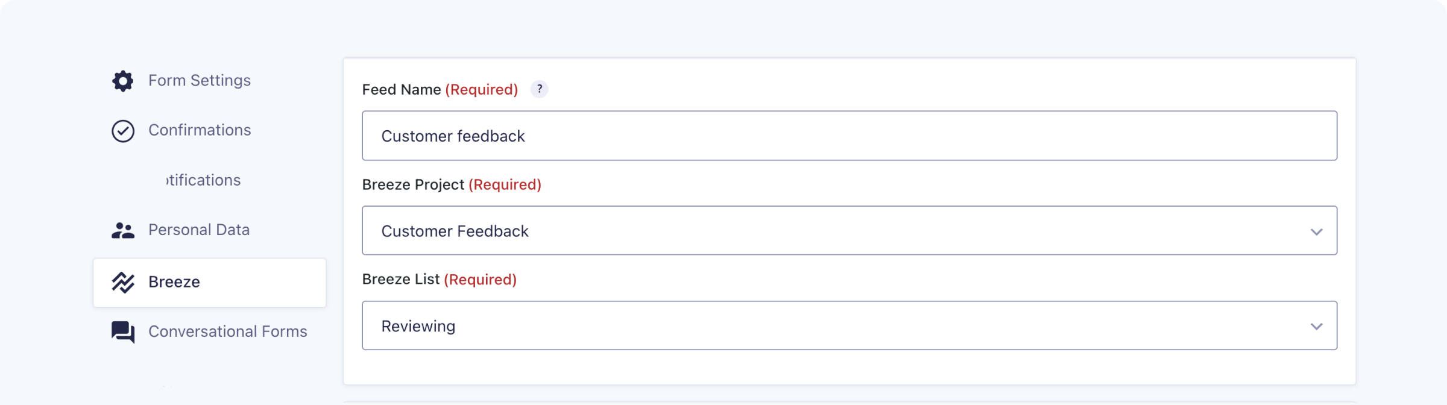1447x405 pixels.
Task: Click the Conversational Forms chat bubbles icon
Action: [123, 332]
